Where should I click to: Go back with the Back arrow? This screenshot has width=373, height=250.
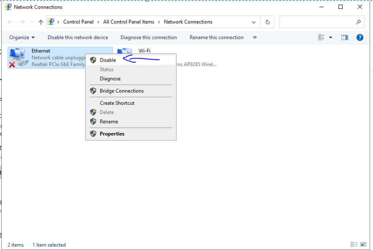pos(10,22)
